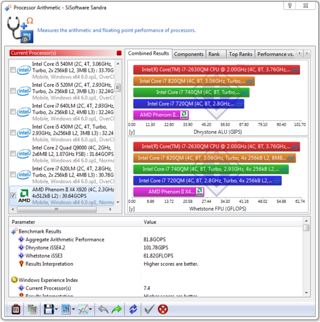
Task: Click the tab scroll right arrow button
Action: click(x=307, y=53)
